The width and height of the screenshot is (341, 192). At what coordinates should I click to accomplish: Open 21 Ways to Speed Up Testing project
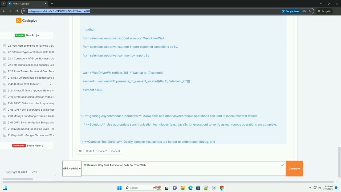(31, 129)
